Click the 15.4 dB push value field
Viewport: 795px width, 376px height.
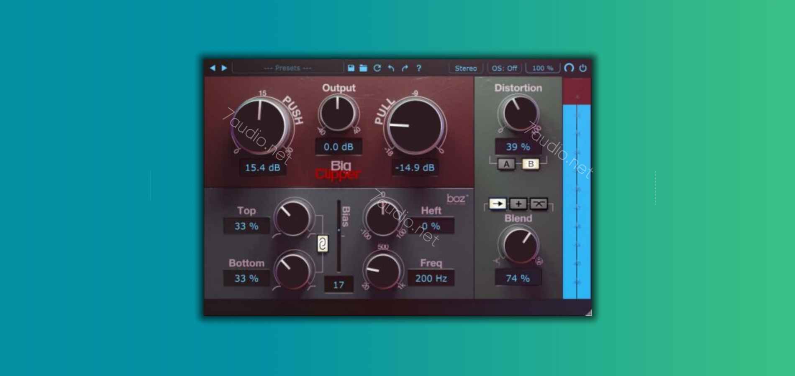click(x=262, y=168)
